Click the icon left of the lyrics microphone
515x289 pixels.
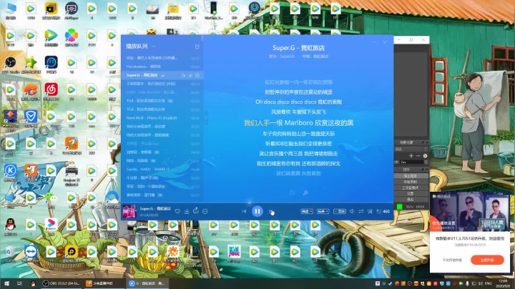pos(292,192)
